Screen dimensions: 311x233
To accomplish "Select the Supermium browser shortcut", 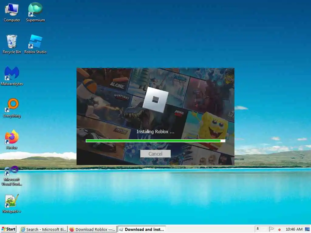I will coord(35,12).
